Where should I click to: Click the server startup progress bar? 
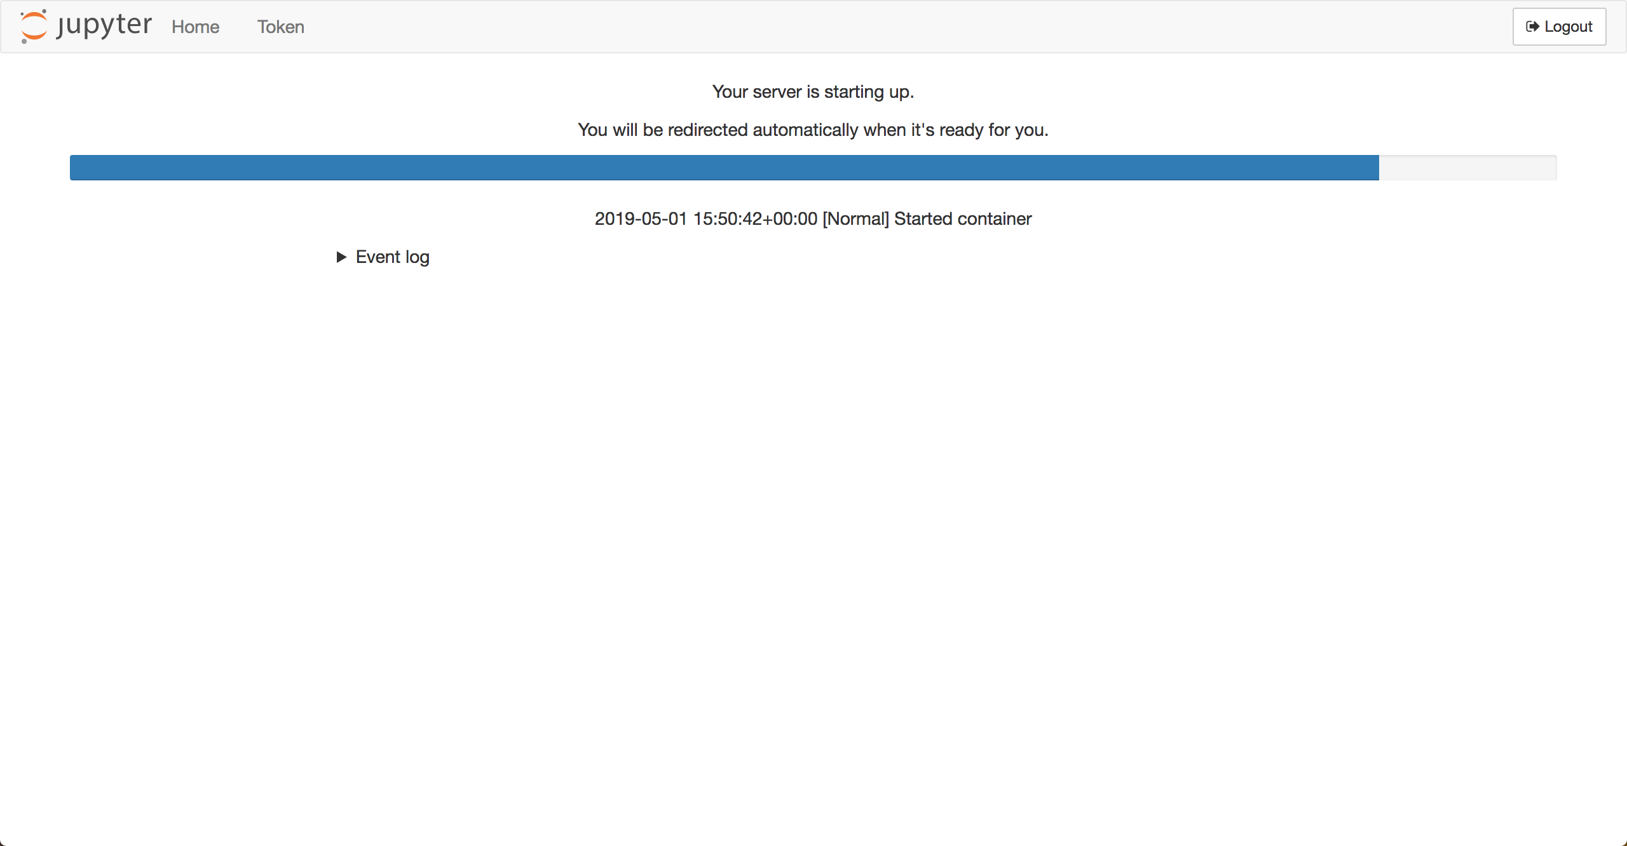pyautogui.click(x=813, y=168)
